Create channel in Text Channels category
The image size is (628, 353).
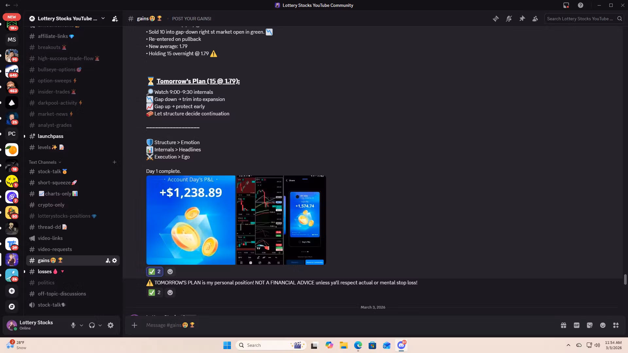pyautogui.click(x=114, y=162)
